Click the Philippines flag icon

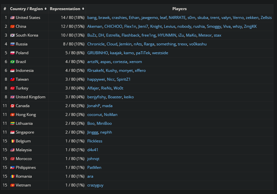pos(12,168)
